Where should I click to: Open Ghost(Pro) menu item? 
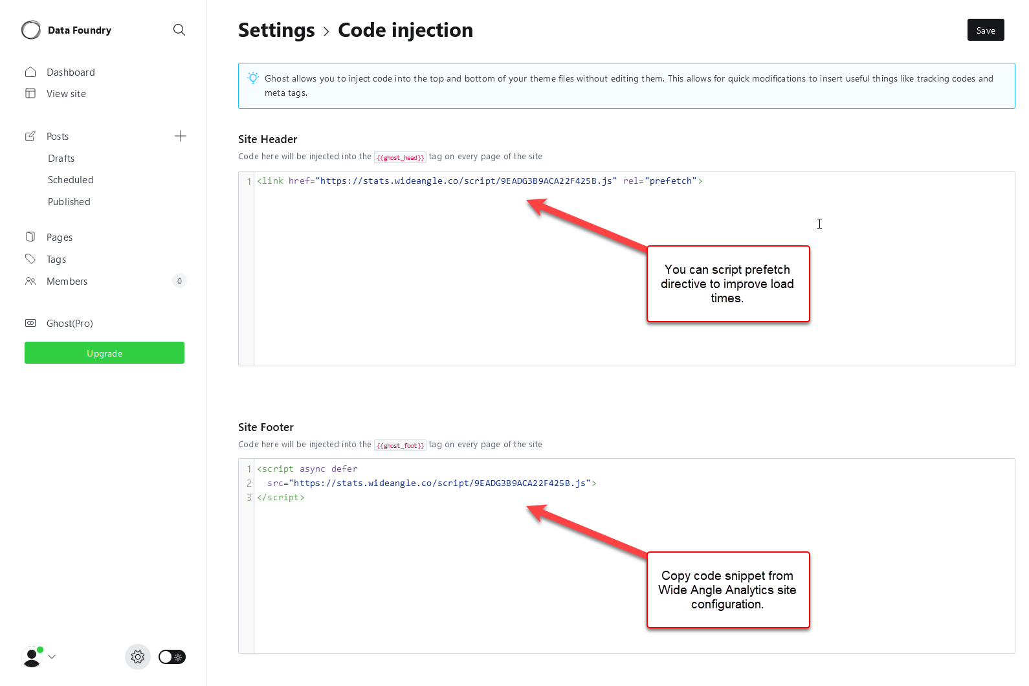[70, 324]
